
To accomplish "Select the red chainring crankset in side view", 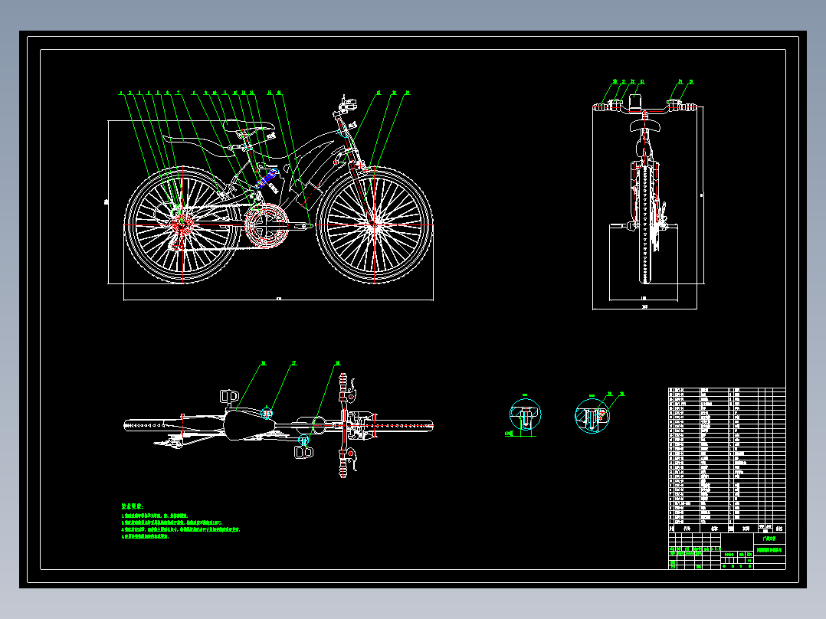I will pos(267,227).
